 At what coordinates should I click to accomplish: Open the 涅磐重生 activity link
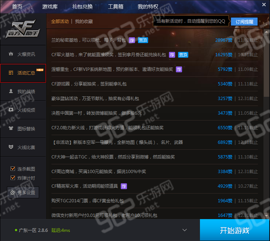click(112, 69)
